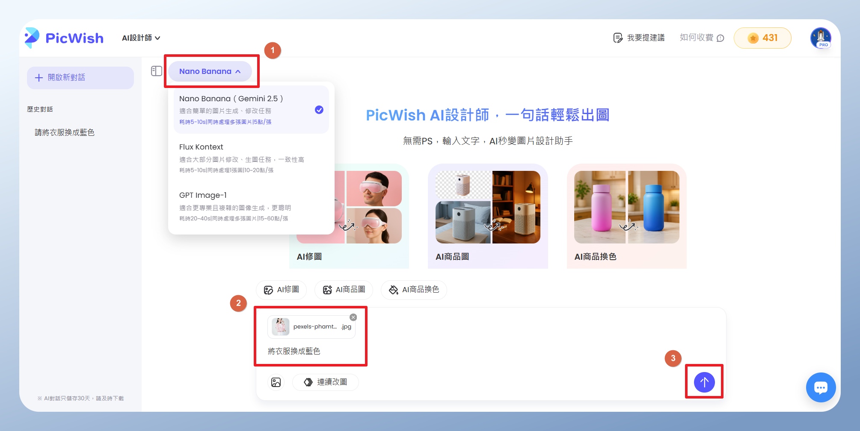Image resolution: width=860 pixels, height=431 pixels.
Task: Start a new chat with 開啟新對話
Action: (80, 78)
